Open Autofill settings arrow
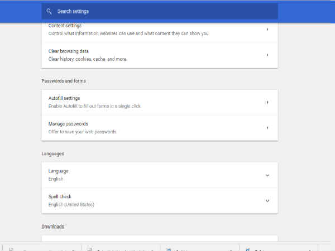 tap(267, 102)
